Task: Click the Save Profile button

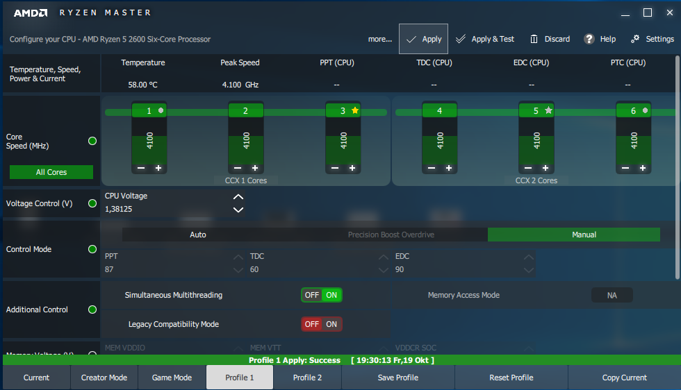Action: click(x=397, y=378)
